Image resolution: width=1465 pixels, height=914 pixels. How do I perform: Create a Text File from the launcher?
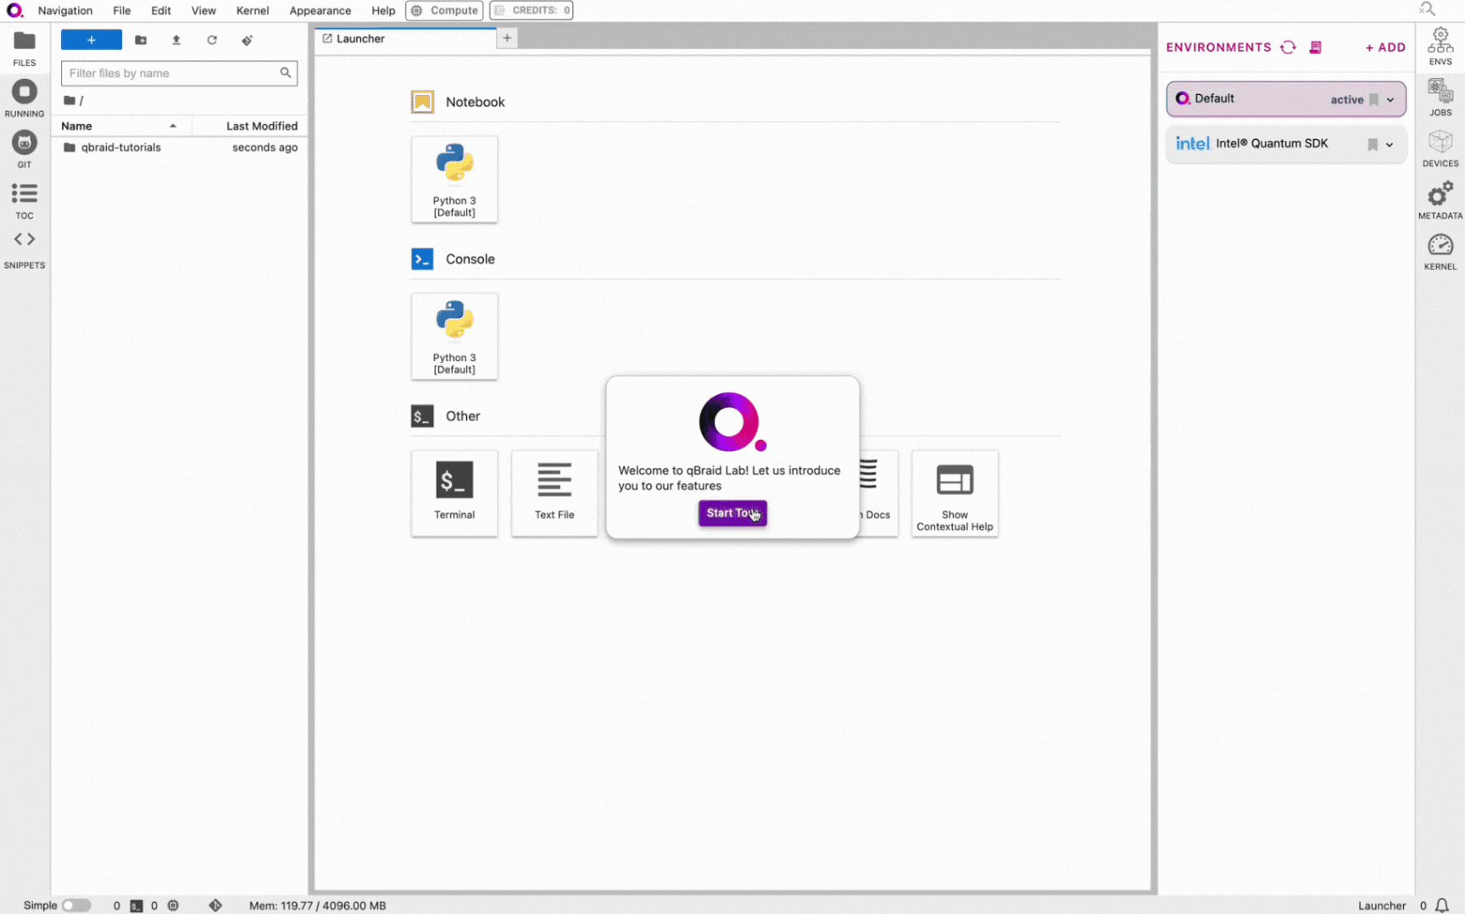(x=554, y=493)
